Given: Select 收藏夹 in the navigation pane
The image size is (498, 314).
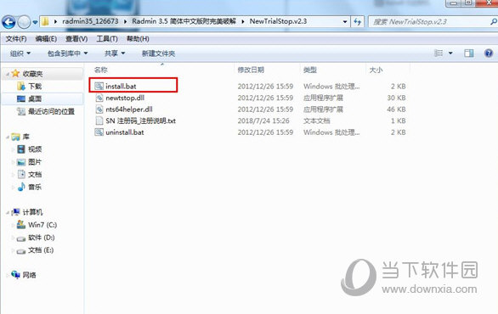Looking at the screenshot, I should click(32, 74).
